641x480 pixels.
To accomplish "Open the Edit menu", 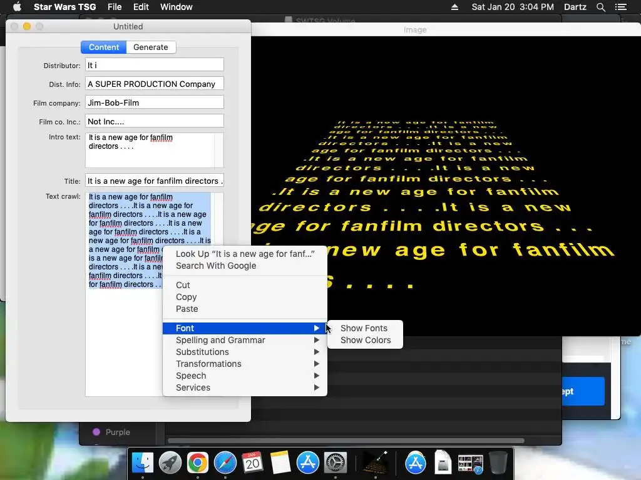I will click(141, 7).
